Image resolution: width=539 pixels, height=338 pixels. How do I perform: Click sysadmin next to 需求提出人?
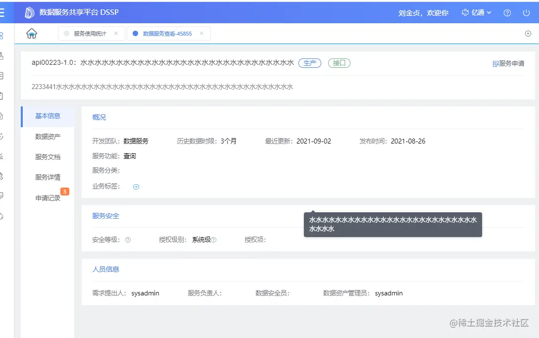coord(145,293)
